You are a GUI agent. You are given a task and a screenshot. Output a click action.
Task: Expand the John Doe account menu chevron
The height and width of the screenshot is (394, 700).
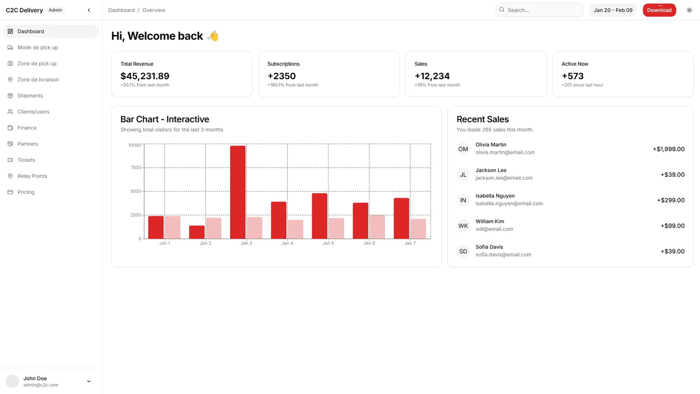(x=89, y=381)
